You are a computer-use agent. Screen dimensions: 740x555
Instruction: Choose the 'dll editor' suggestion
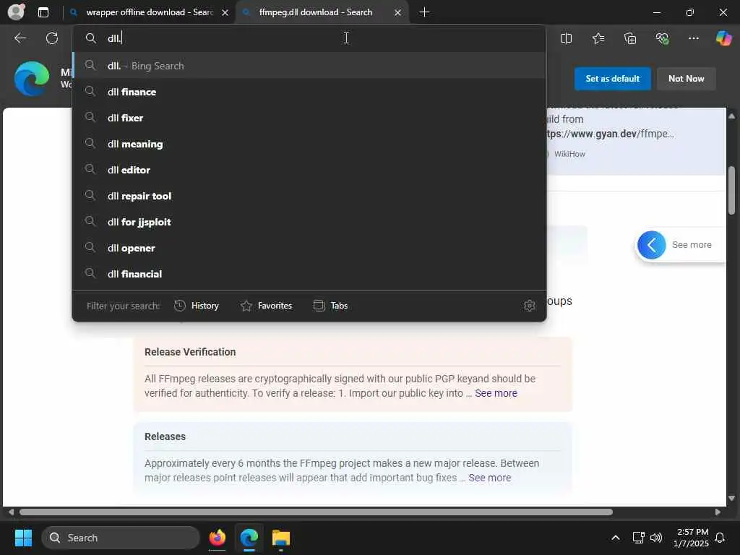309,169
